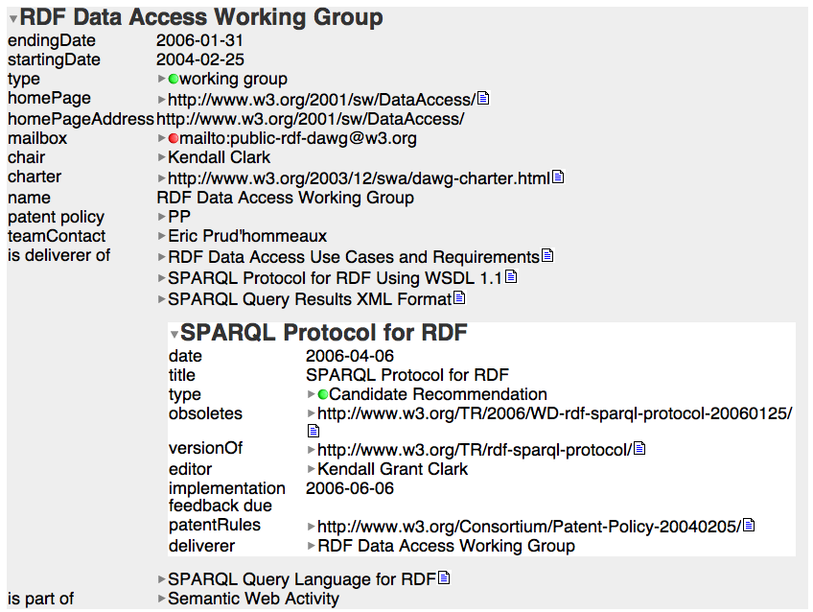
Task: Expand the Eric Prud'hommeaux teamContact entry
Action: [x=161, y=237]
